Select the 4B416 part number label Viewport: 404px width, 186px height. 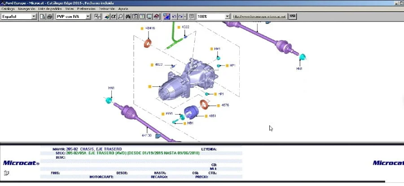(150, 28)
